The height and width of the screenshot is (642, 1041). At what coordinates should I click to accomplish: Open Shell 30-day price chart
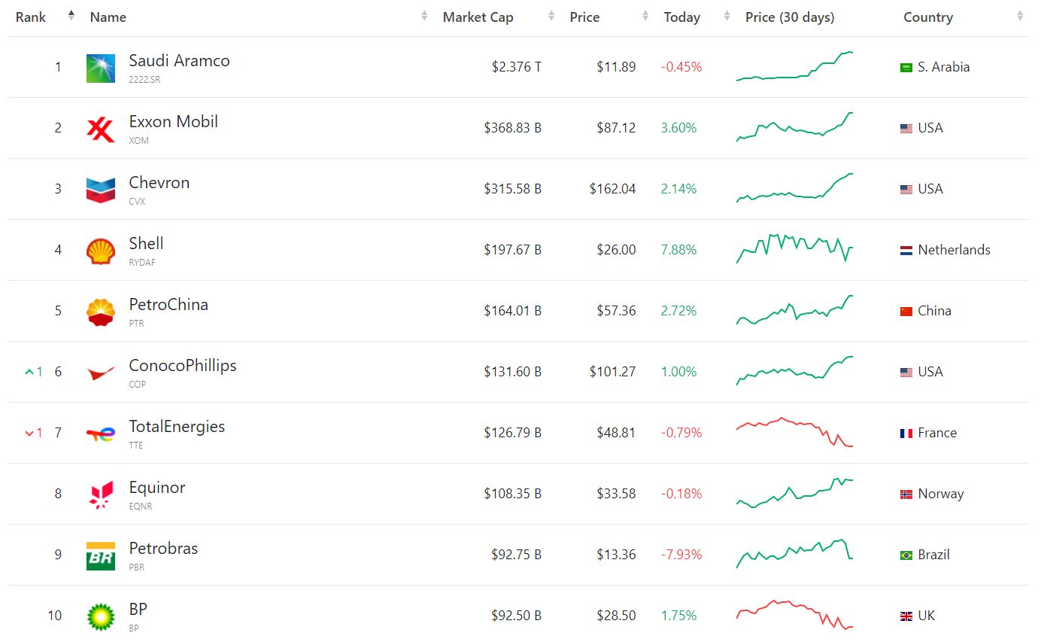[x=794, y=249]
